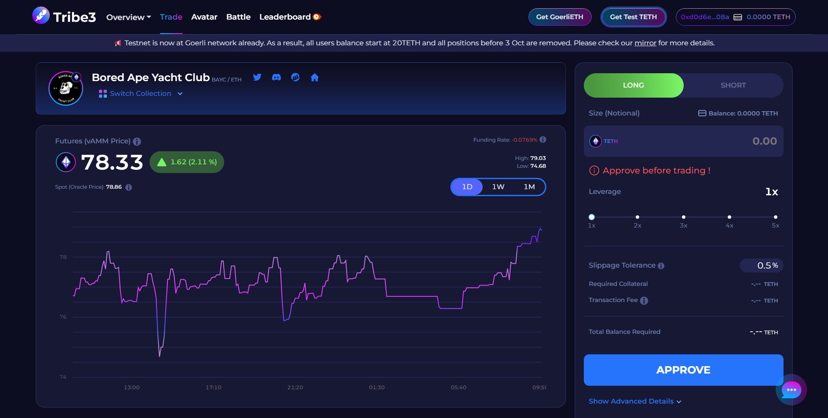This screenshot has width=828, height=418.
Task: Click the wallet icon in header
Action: point(738,17)
